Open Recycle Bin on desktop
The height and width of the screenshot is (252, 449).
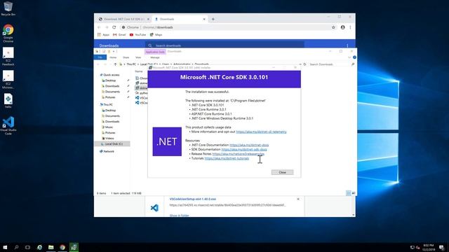8,8
